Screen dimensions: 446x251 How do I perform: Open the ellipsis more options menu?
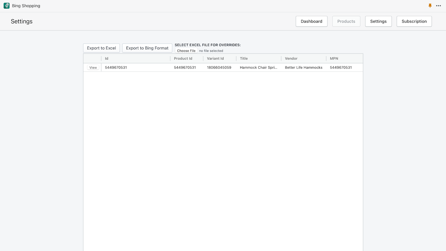[x=439, y=6]
